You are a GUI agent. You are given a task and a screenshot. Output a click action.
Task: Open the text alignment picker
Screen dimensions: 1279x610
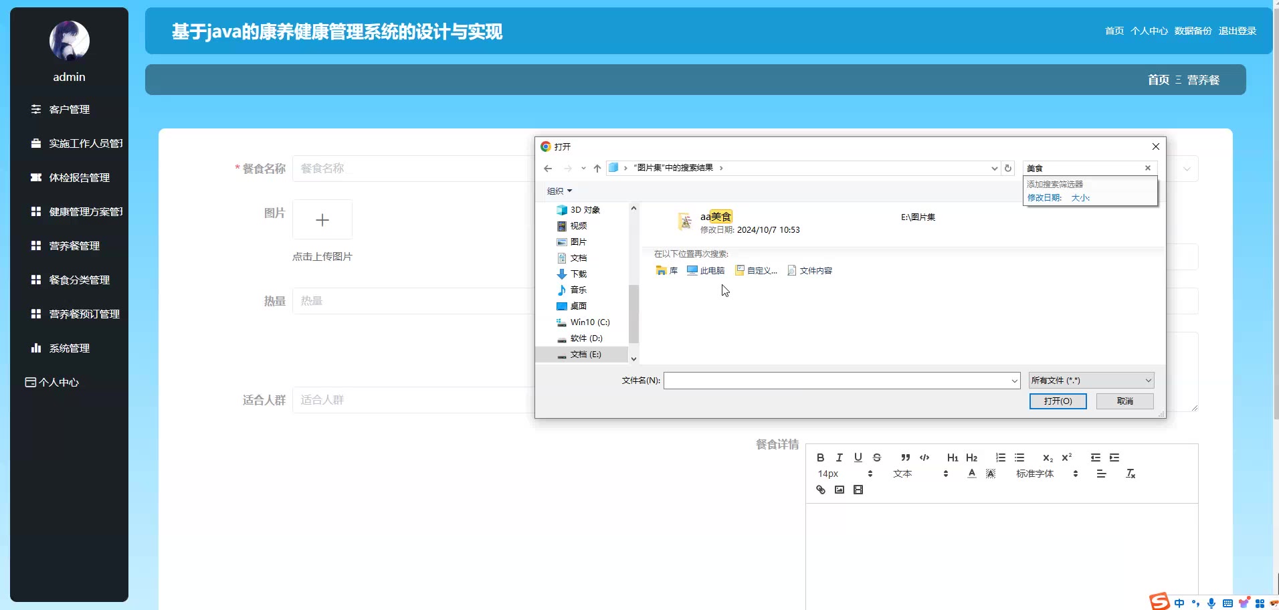1102,474
